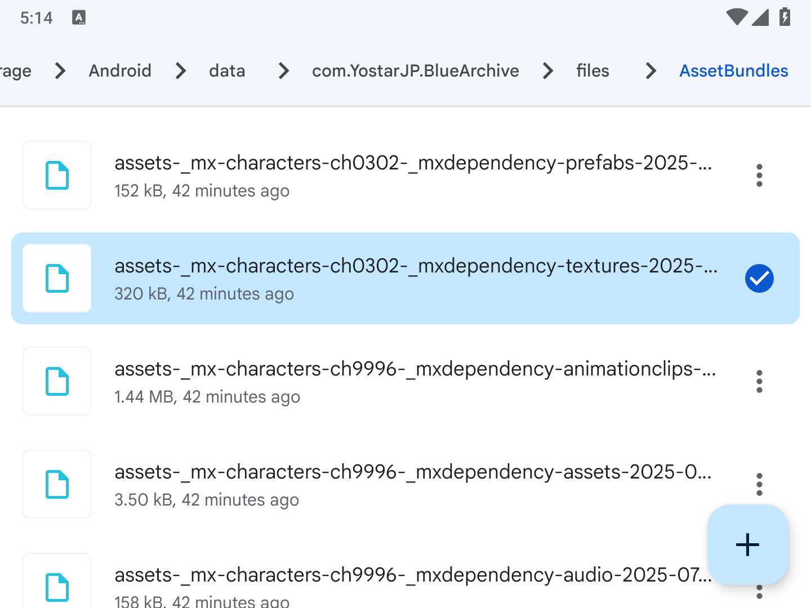Click chevron between data and com.YostarJP.BlueArchive

pyautogui.click(x=283, y=71)
